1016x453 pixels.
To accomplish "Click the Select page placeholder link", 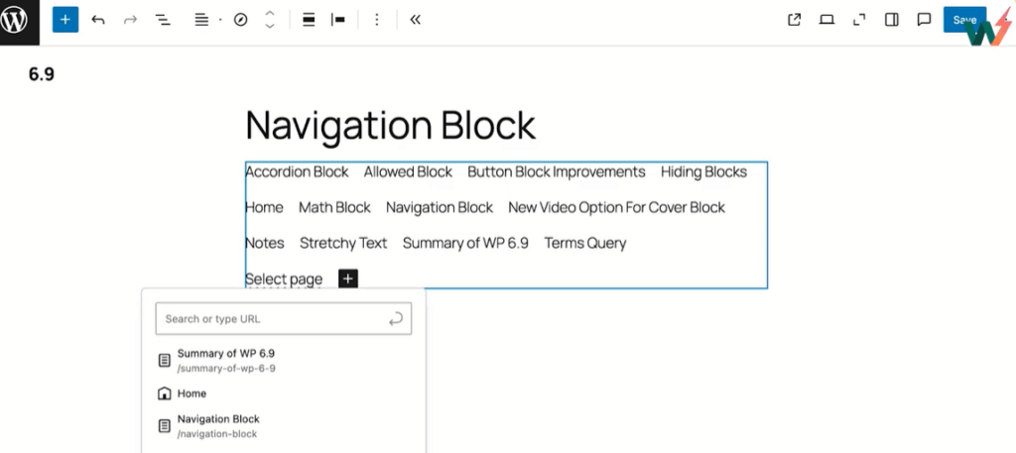I will coord(284,279).
